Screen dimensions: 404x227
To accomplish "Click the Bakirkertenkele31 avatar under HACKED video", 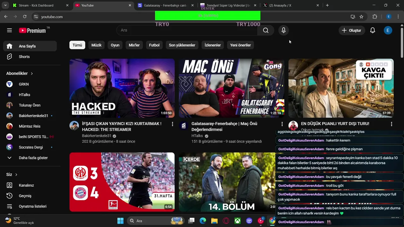I will [74, 125].
